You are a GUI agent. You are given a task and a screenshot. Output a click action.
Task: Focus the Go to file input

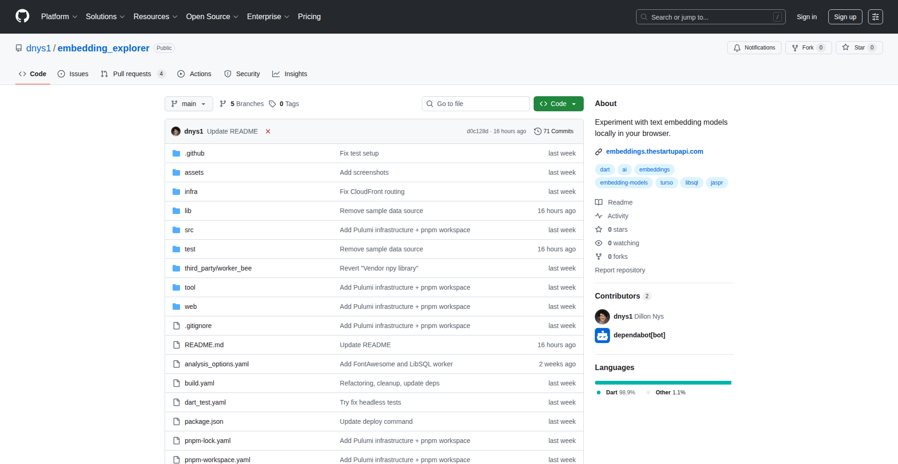(476, 104)
